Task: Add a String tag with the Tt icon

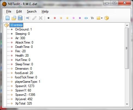Action: point(92,18)
